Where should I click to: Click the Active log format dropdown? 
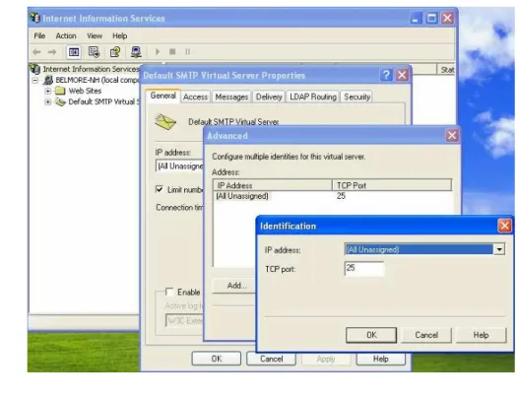(185, 320)
